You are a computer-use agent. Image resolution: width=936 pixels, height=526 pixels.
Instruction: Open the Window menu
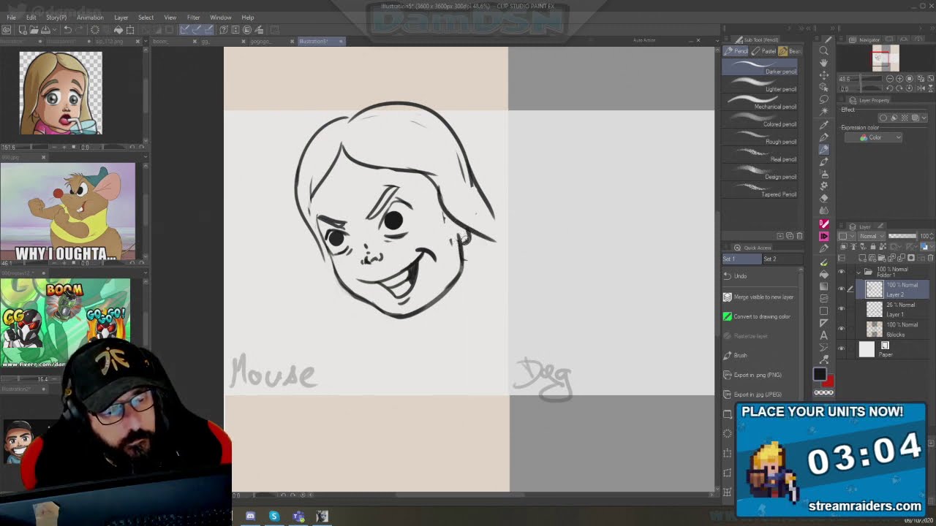pyautogui.click(x=220, y=18)
